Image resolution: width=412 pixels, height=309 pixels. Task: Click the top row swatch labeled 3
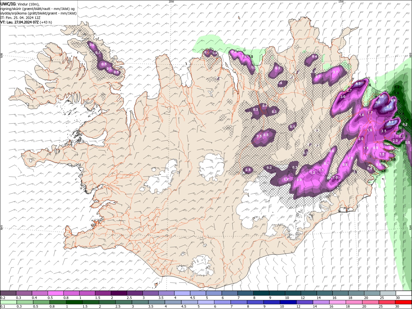click(150, 293)
